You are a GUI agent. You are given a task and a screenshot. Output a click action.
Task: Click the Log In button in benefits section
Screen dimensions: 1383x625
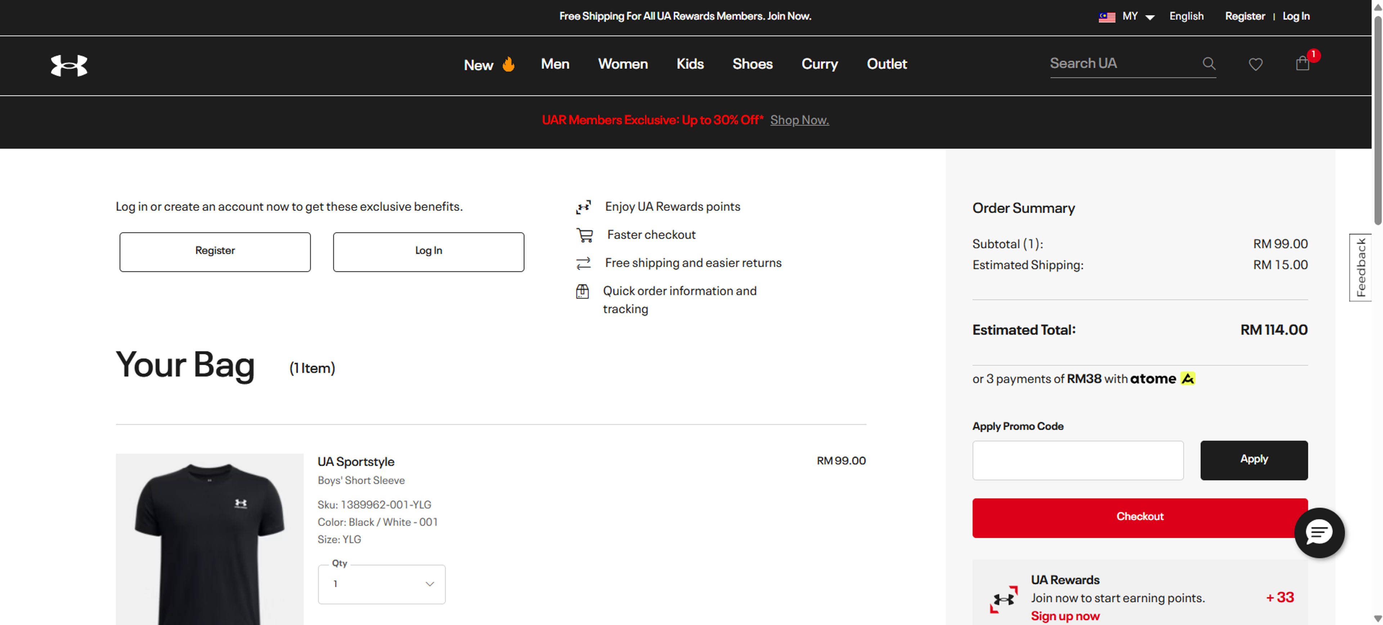click(429, 252)
